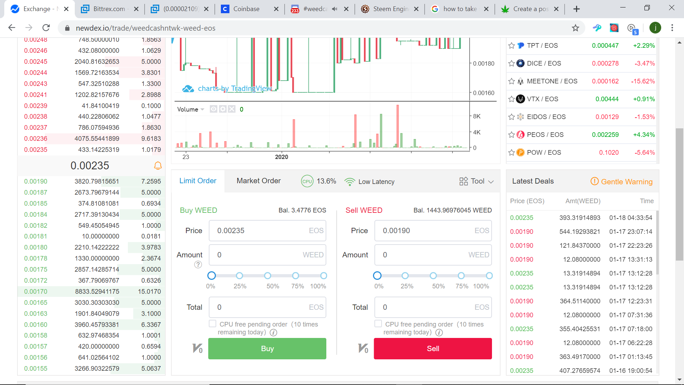Open the Chrome profile avatar
684x385 pixels.
point(655,28)
